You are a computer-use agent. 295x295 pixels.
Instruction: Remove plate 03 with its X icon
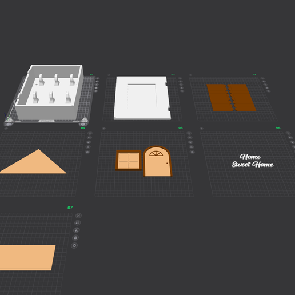tap(262, 78)
